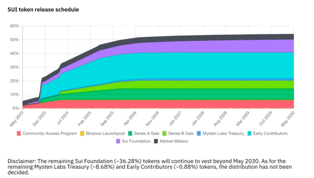Click the purple Sui Foundation swatch
This screenshot has height=178, width=314.
(118, 141)
